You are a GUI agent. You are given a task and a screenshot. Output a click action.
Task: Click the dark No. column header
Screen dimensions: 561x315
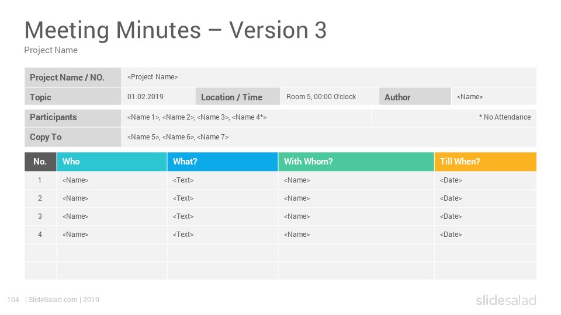[40, 162]
